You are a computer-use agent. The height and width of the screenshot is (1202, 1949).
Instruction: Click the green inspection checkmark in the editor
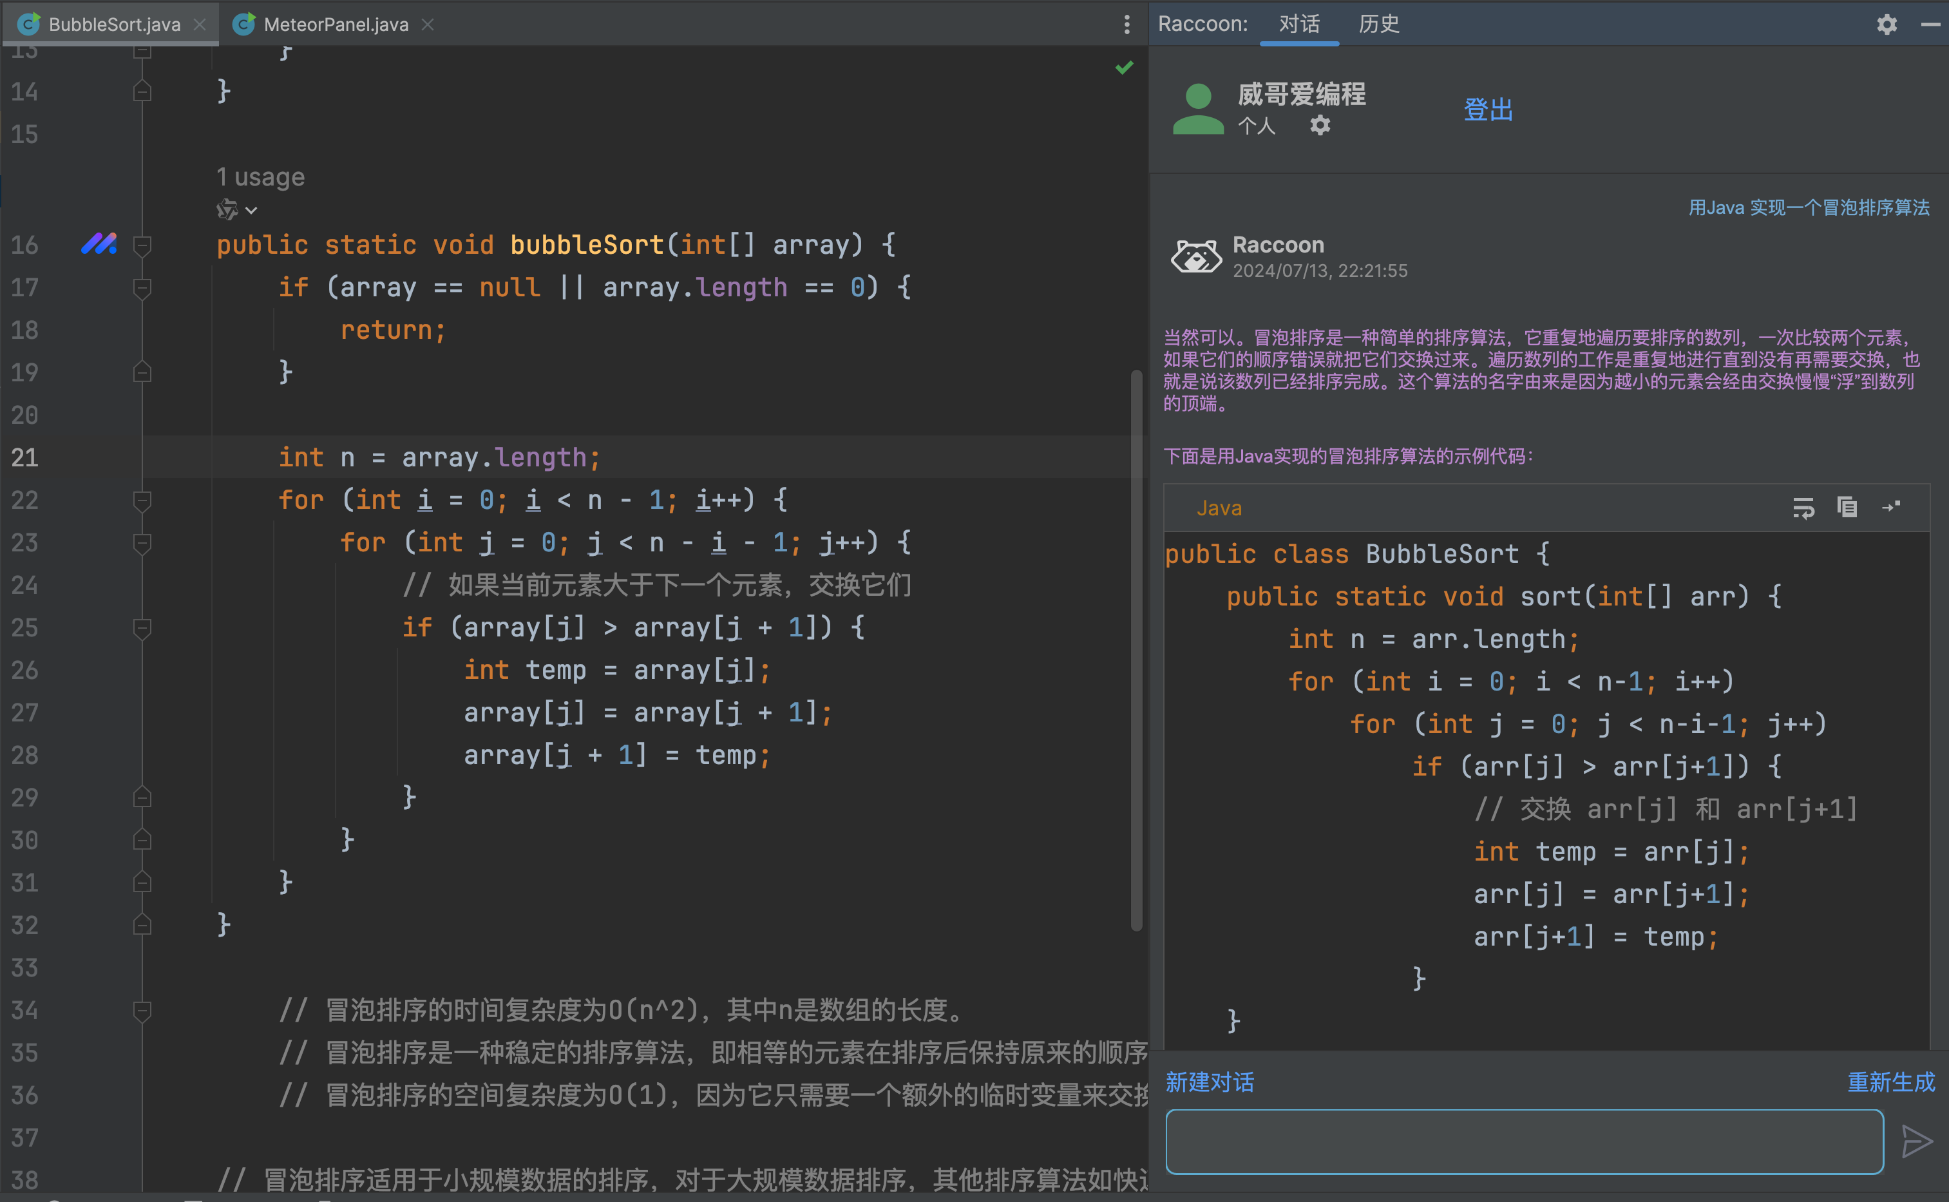click(x=1124, y=68)
